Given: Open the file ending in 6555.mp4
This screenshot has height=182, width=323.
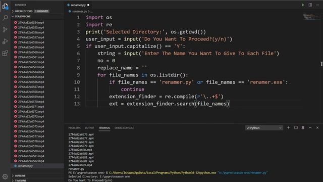Looking at the screenshot, I should [31, 27].
